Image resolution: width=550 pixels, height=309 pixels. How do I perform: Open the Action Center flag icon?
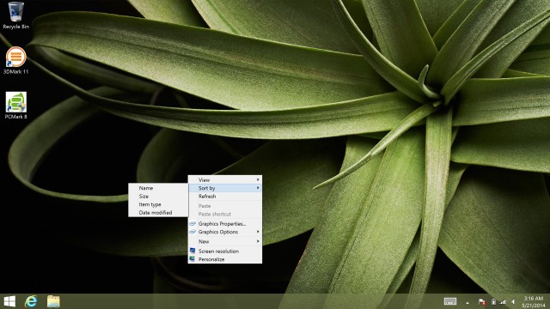point(481,301)
